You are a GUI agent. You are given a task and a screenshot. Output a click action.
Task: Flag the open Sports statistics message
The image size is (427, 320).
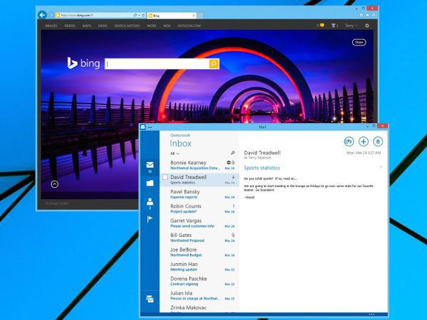(x=381, y=168)
